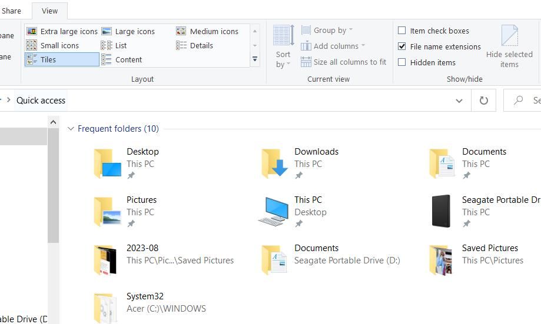Open the Downloads folder icon
Image resolution: width=541 pixels, height=324 pixels.
[274, 163]
